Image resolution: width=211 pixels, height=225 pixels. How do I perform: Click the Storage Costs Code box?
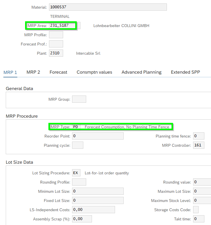(x=196, y=210)
